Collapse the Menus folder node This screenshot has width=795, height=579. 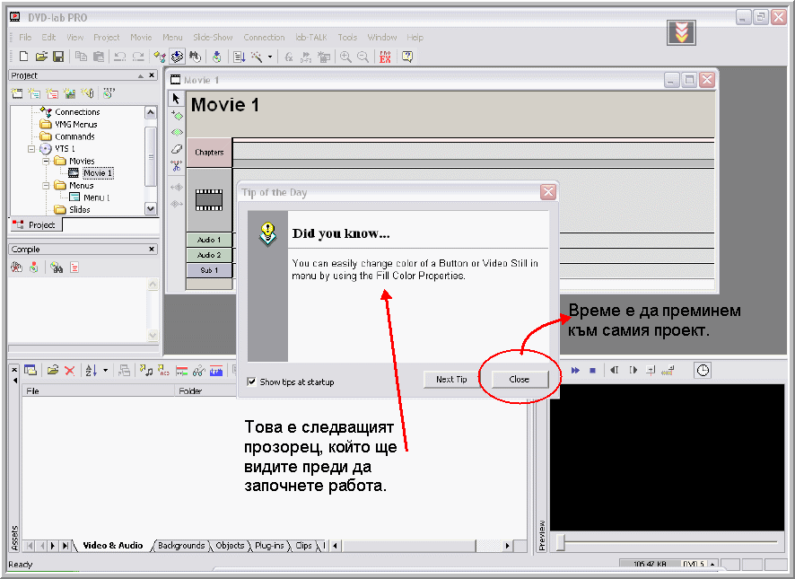pos(46,185)
